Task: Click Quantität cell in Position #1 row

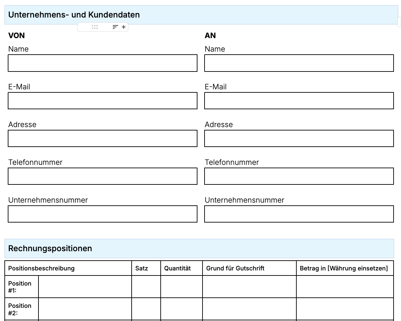Action: (x=182, y=287)
